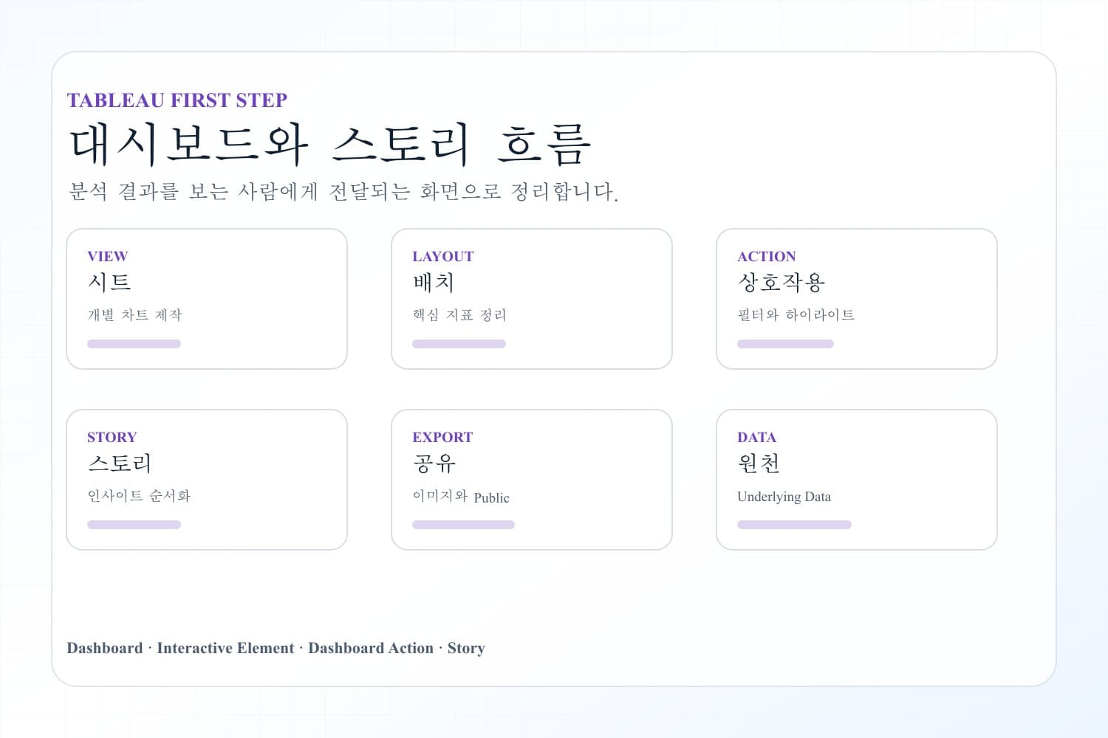The height and width of the screenshot is (738, 1108).
Task: Click the 배치 title
Action: (x=434, y=282)
